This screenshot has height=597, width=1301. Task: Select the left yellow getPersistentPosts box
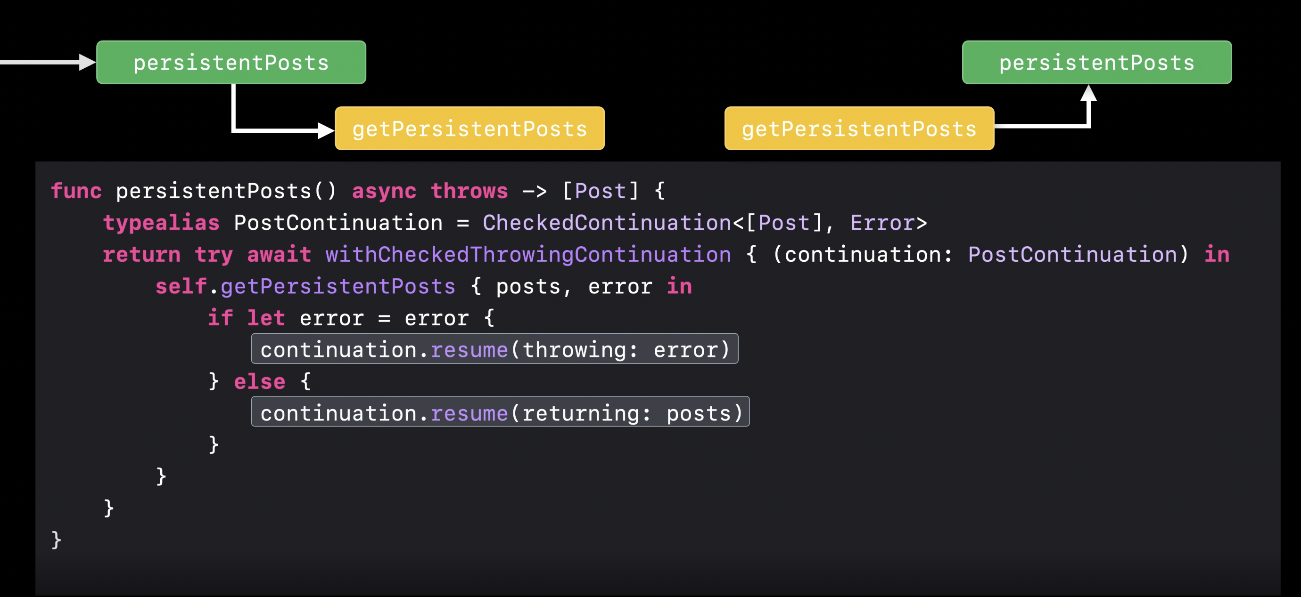(x=469, y=128)
